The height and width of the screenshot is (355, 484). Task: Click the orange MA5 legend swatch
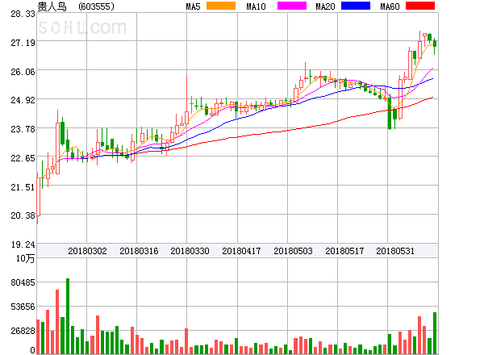tap(221, 6)
